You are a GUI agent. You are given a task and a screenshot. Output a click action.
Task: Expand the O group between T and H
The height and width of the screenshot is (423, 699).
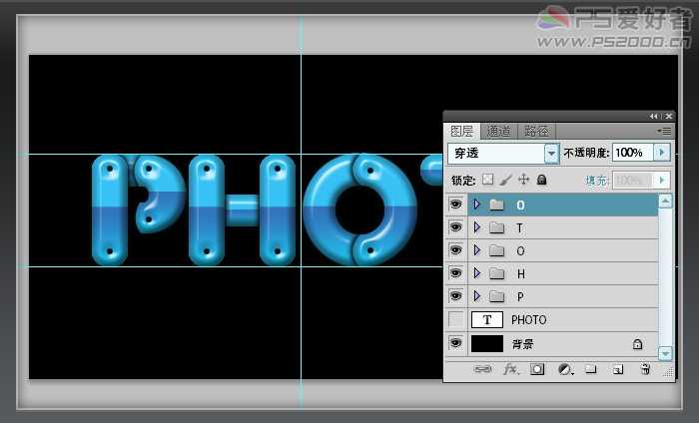[x=477, y=249]
